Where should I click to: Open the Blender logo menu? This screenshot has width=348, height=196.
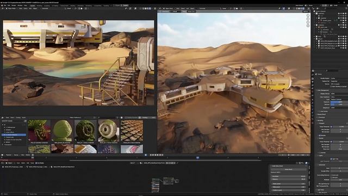tap(2, 5)
